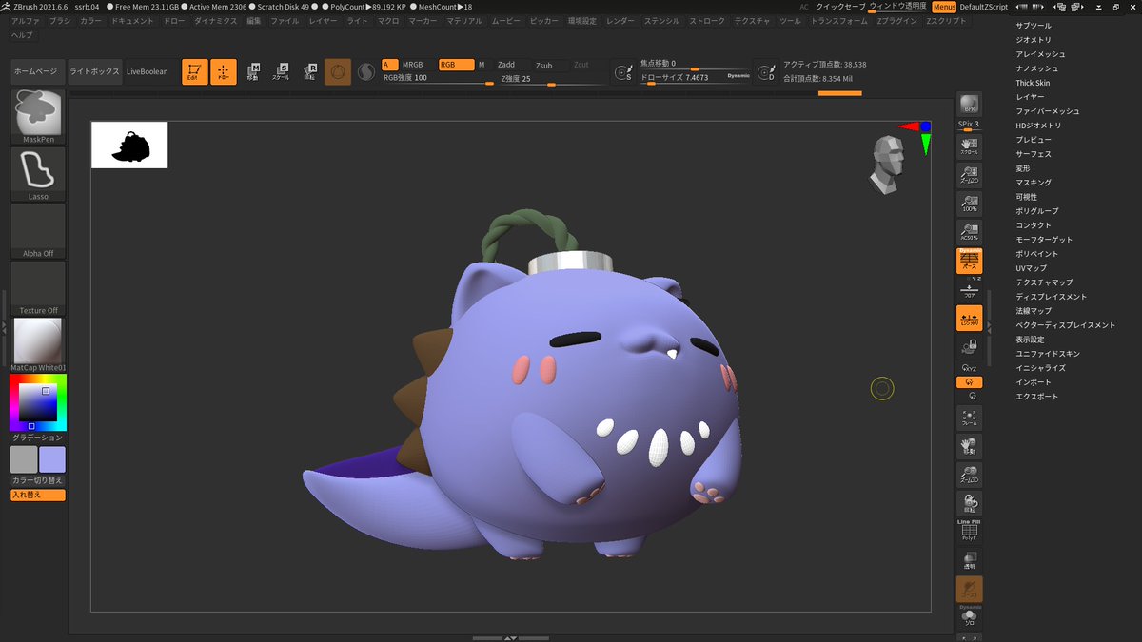
Task: Click the gray secondary color swatch
Action: 24,459
